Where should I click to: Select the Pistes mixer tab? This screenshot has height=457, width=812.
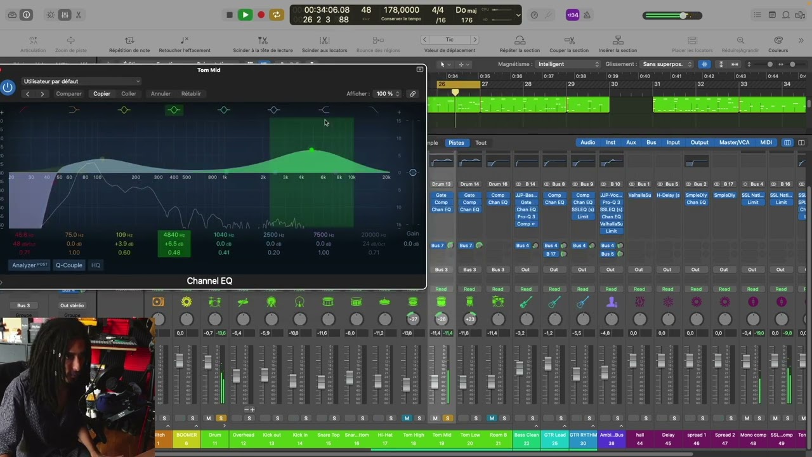[x=456, y=143]
